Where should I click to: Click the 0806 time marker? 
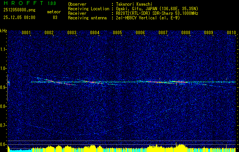pyautogui.click(x=140, y=32)
